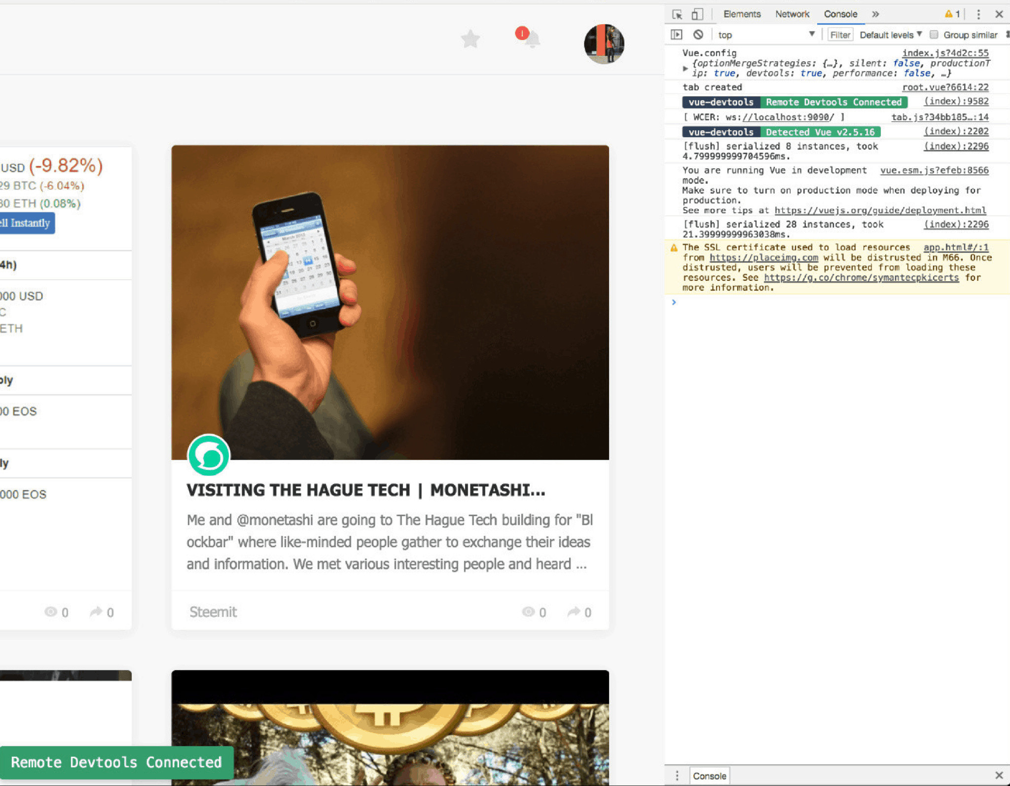Click the clear console icon
This screenshot has height=786, width=1010.
coord(698,35)
